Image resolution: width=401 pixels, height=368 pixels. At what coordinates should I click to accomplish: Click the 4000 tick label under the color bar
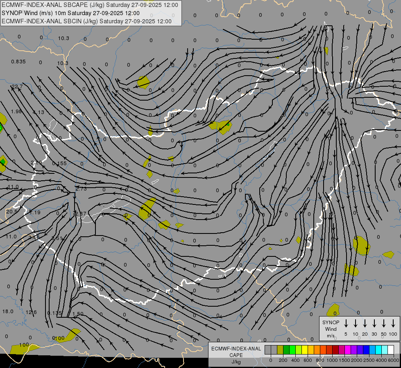[x=381, y=360]
